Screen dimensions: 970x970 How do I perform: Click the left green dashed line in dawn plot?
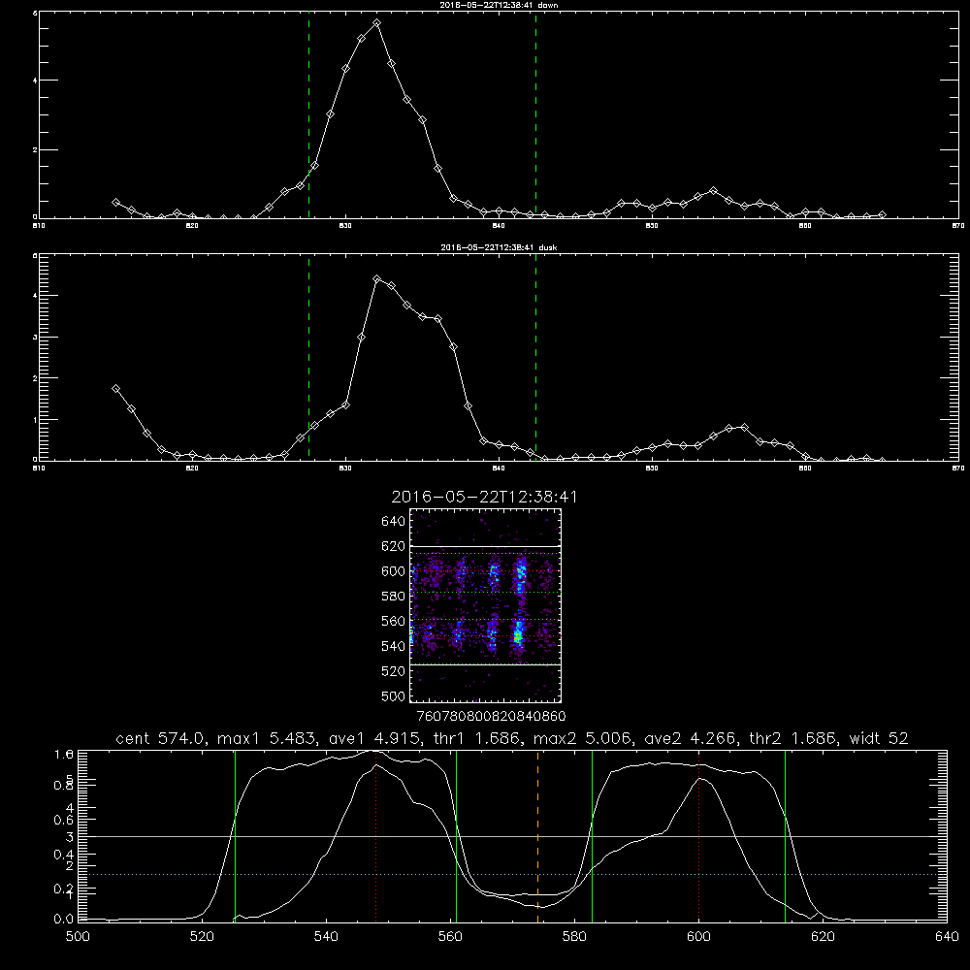308,114
